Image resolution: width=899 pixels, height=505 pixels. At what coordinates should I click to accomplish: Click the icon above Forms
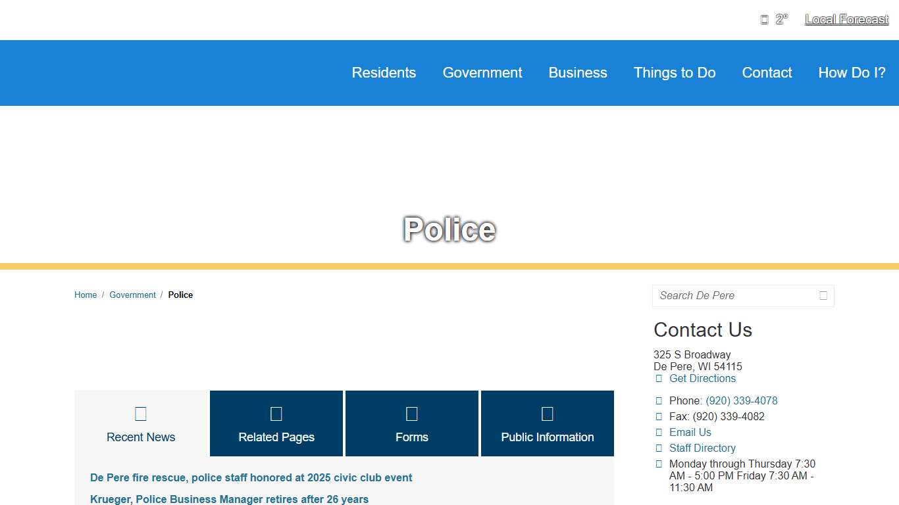412,414
